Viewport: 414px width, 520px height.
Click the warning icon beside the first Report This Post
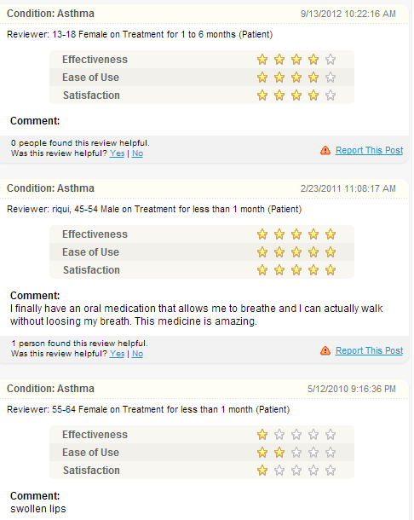pyautogui.click(x=325, y=150)
